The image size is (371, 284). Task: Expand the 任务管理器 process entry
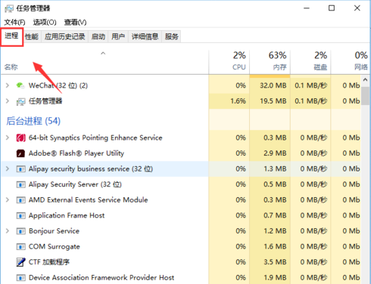pos(8,101)
